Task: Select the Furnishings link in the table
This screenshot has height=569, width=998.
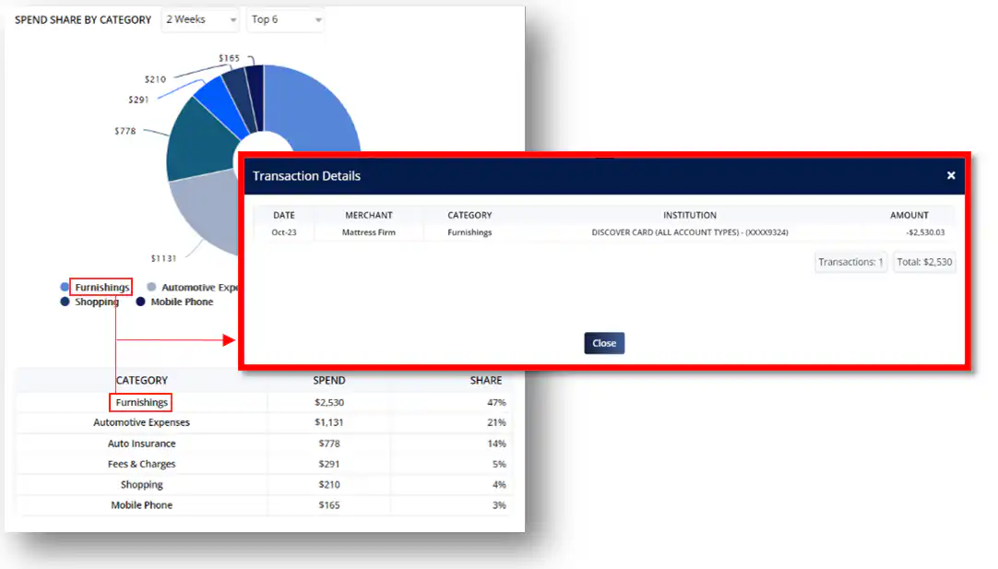Action: [x=140, y=402]
